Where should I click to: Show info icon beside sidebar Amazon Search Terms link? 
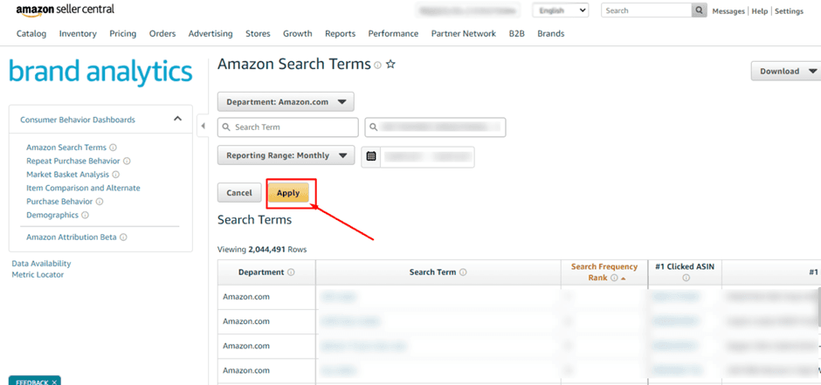[x=113, y=148]
